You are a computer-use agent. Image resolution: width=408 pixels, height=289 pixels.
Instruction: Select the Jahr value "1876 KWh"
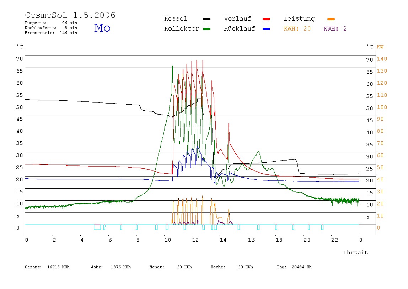pos(121,267)
